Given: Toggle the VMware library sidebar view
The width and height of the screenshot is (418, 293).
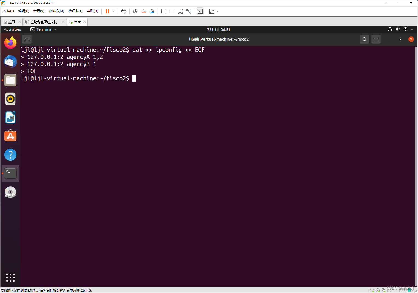Looking at the screenshot, I should point(164,11).
